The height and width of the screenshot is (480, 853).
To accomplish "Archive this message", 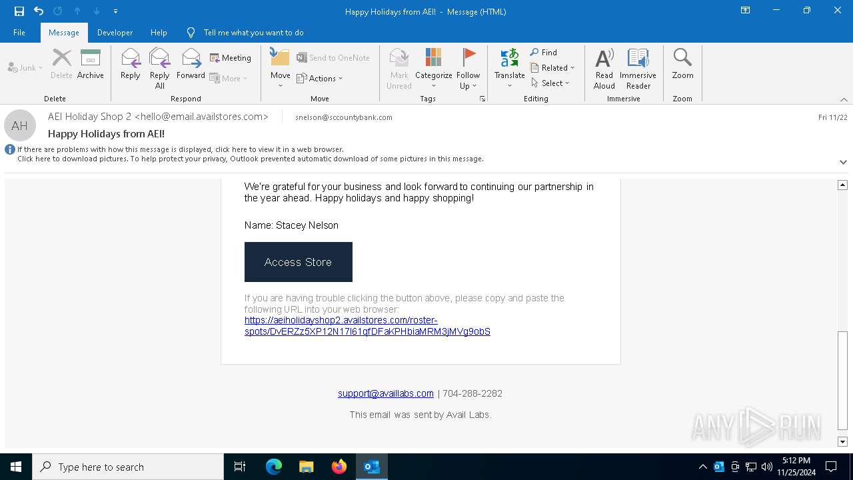I will click(91, 64).
